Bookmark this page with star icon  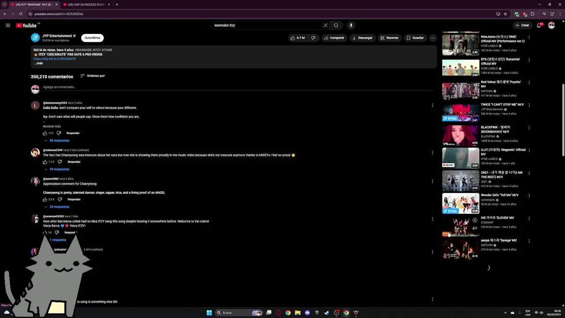click(x=505, y=14)
